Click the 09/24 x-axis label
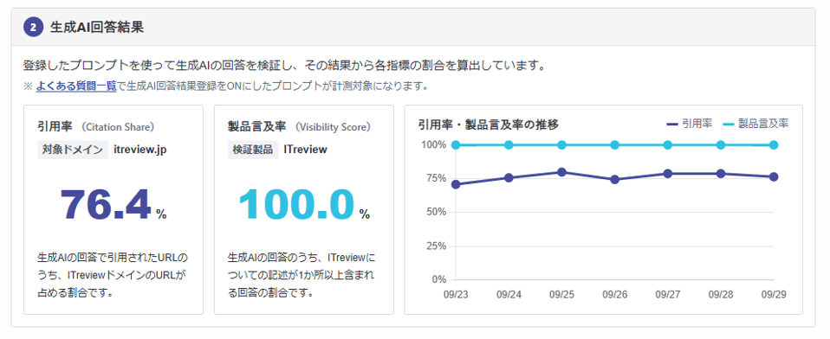This screenshot has width=830, height=339. (x=509, y=295)
